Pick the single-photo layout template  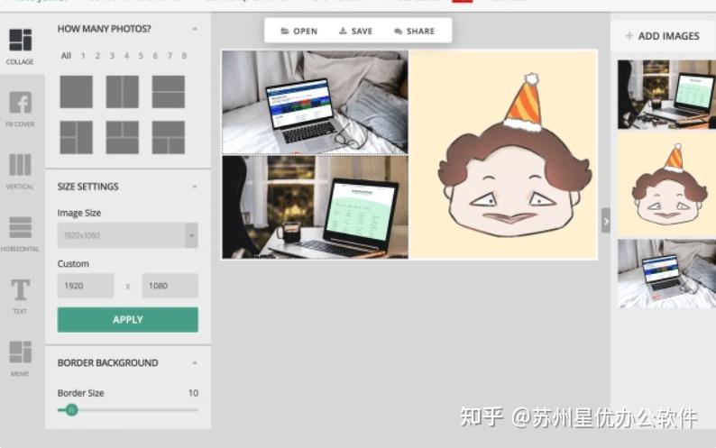(x=77, y=92)
